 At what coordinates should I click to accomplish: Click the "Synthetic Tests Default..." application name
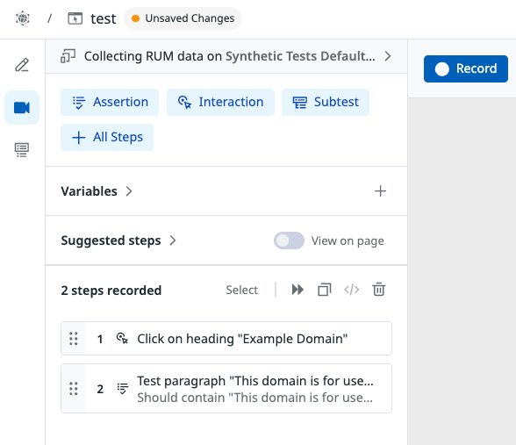pyautogui.click(x=300, y=56)
